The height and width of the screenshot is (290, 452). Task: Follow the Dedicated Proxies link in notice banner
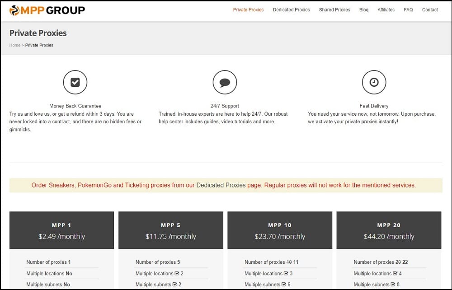221,185
